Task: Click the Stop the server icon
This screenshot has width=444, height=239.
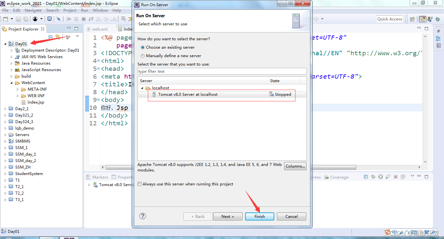Action: coord(396,177)
